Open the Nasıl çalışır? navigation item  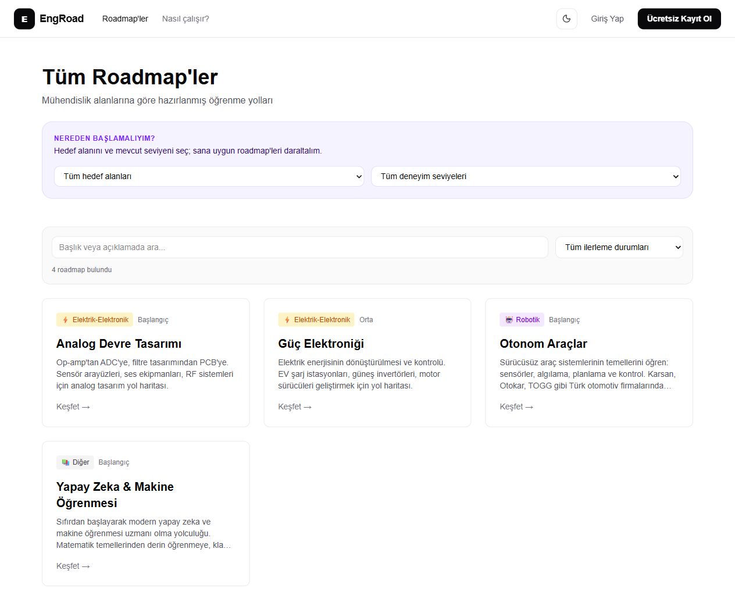point(185,19)
